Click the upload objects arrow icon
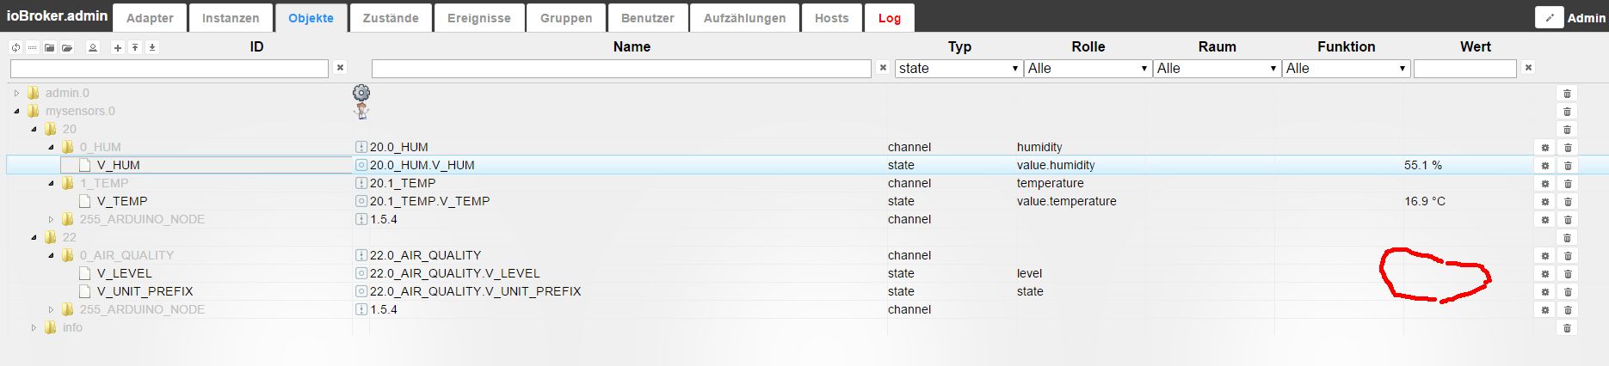 tap(135, 47)
